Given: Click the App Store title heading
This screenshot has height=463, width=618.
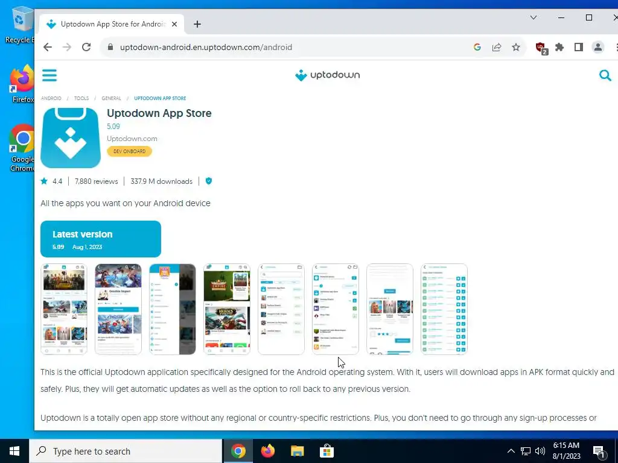Looking at the screenshot, I should [x=159, y=113].
